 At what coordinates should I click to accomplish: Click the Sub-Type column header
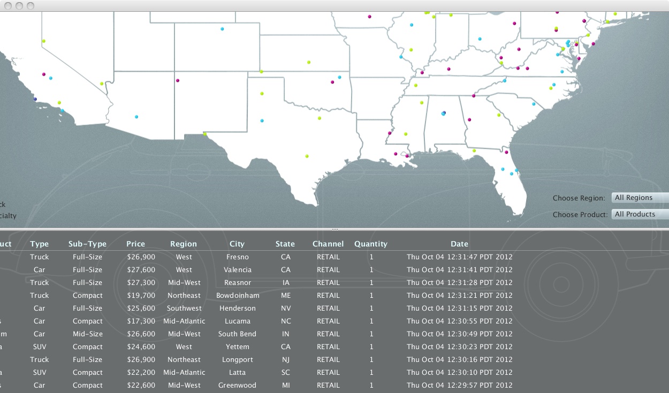click(87, 244)
